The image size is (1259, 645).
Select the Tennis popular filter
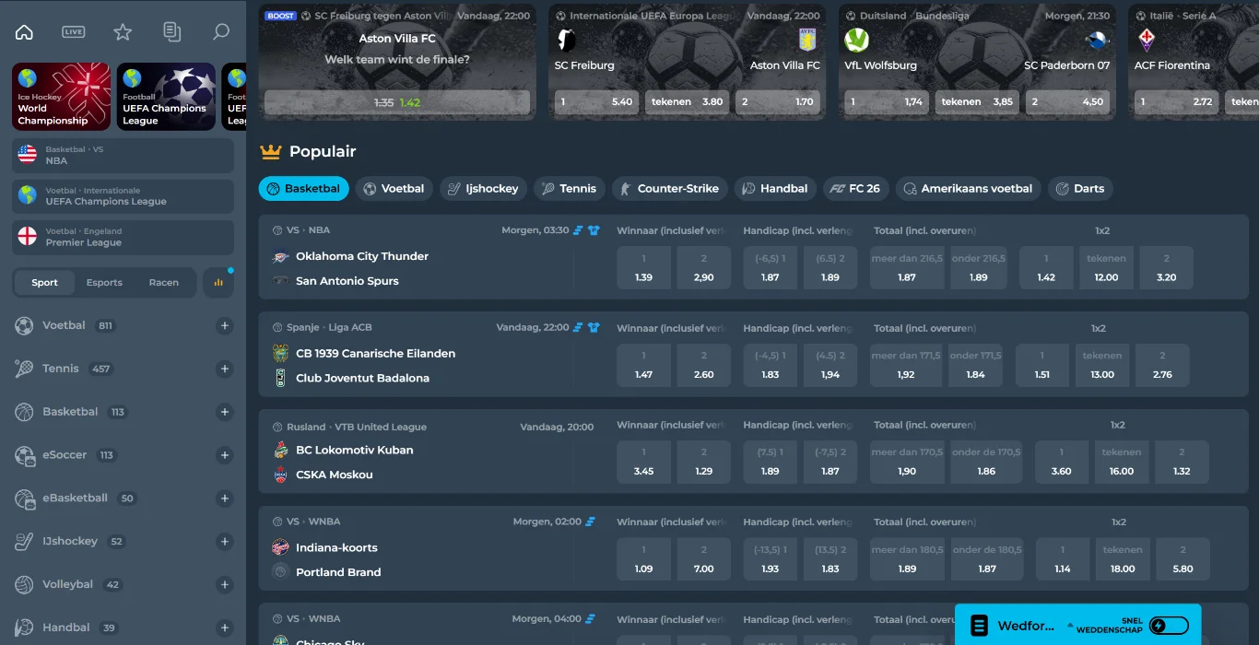(570, 188)
